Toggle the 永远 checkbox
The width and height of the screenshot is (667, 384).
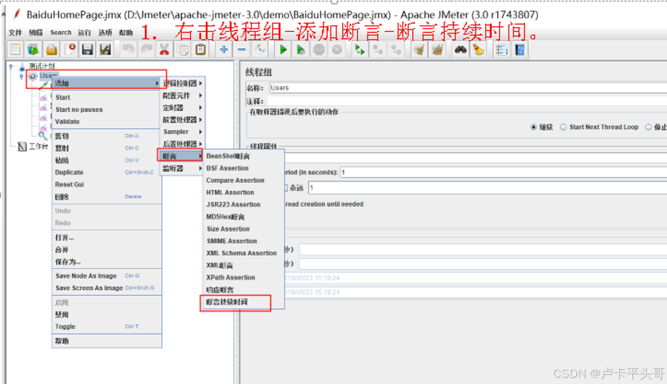(286, 188)
